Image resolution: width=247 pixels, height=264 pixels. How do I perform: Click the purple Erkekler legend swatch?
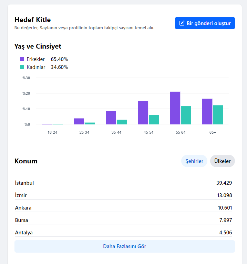(22, 59)
